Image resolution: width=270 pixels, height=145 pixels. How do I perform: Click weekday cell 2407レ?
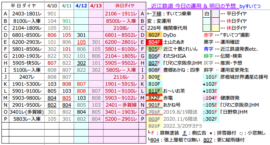27,77
